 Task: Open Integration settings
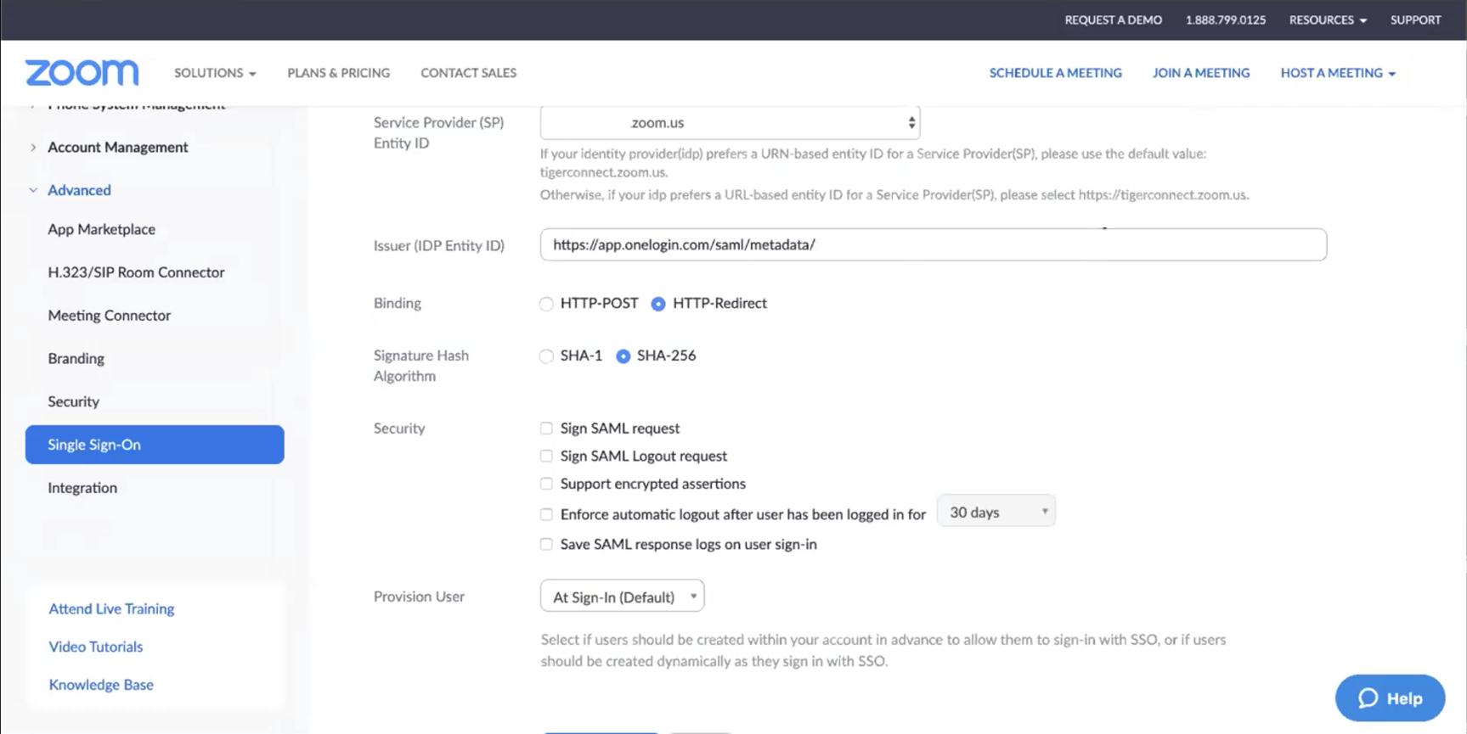[82, 488]
